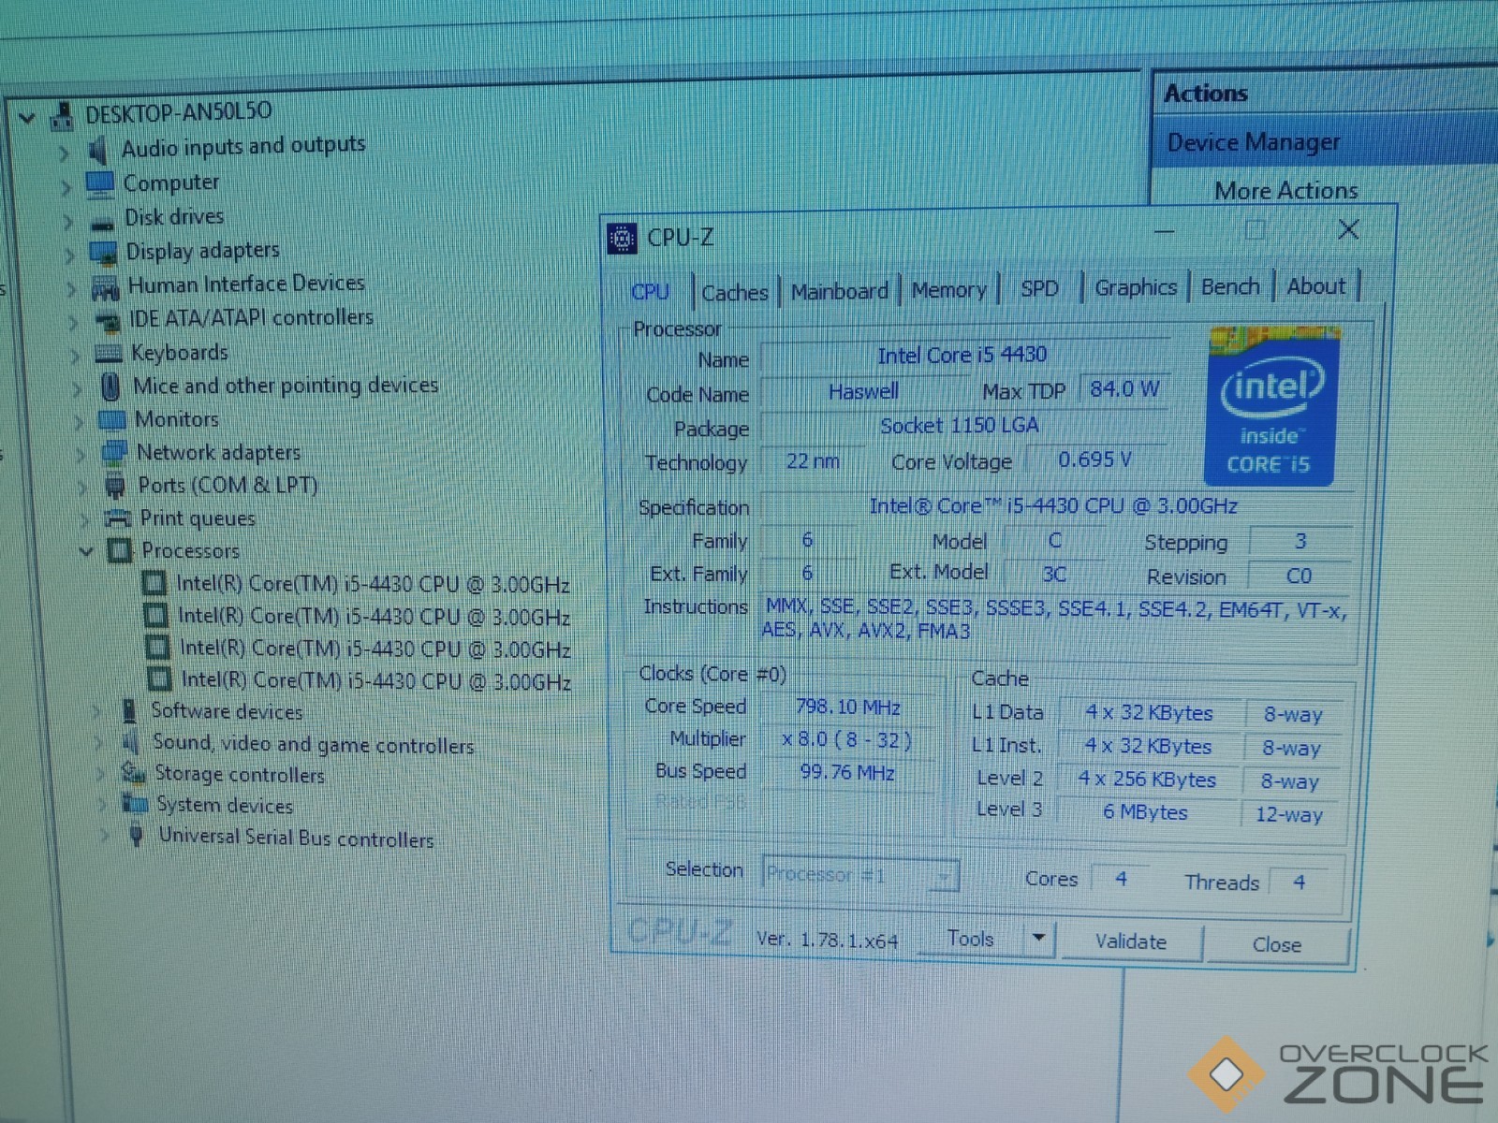The width and height of the screenshot is (1498, 1123).
Task: Open the Bench tab in CPU-Z
Action: click(1230, 286)
